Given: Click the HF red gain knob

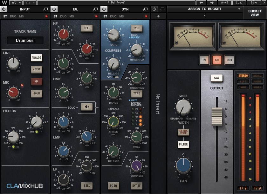Looking at the screenshot, I should pyautogui.click(x=64, y=34).
